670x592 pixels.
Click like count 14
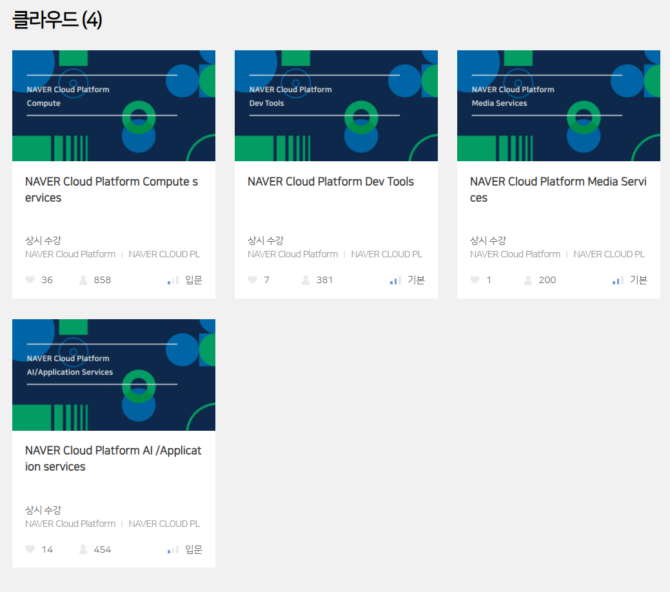(48, 549)
